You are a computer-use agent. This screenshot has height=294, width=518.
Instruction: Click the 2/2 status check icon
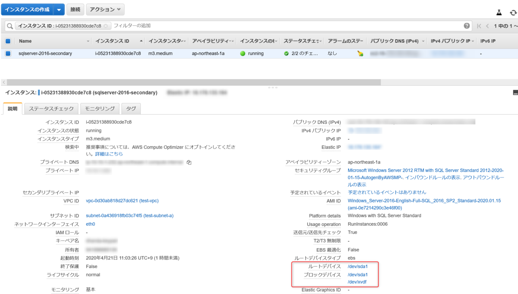click(x=286, y=54)
